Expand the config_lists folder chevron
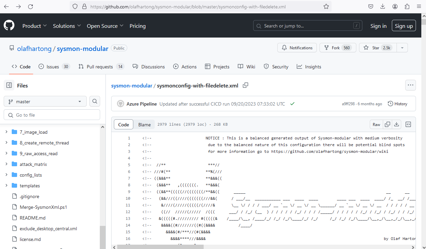Viewport: 426px width, 249px height. pyautogui.click(x=6, y=175)
